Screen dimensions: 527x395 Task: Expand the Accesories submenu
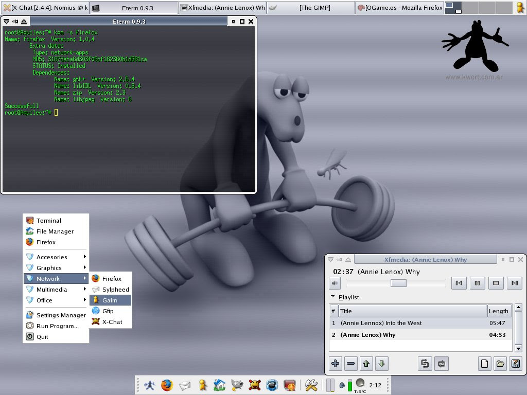56,257
